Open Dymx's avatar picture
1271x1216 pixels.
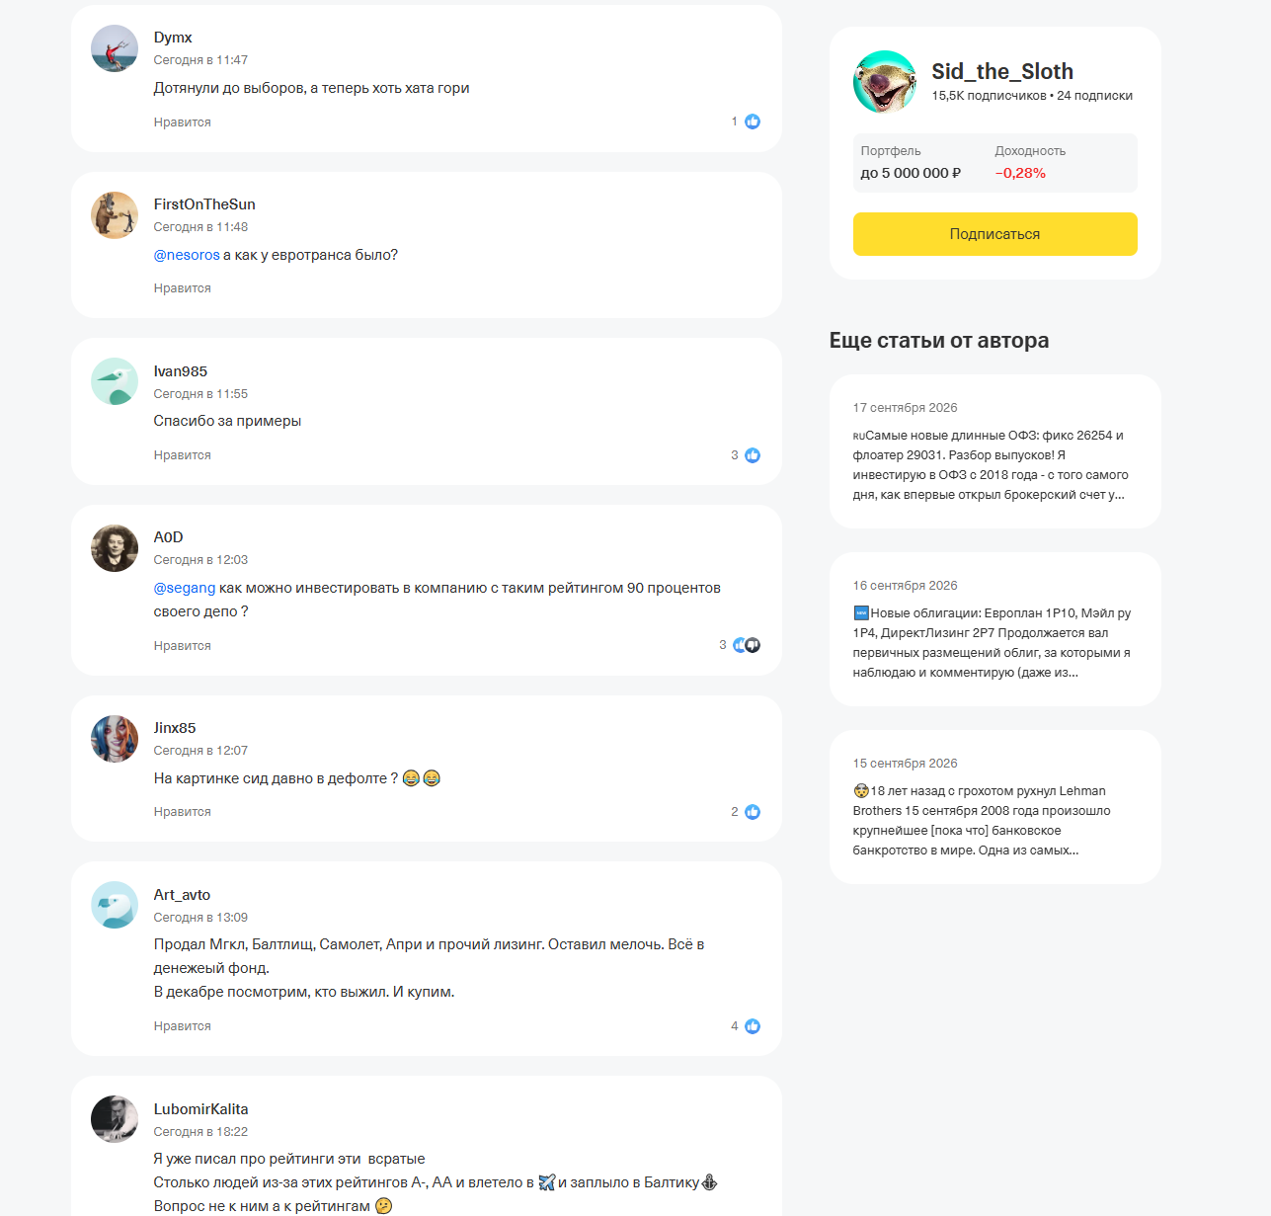click(115, 48)
